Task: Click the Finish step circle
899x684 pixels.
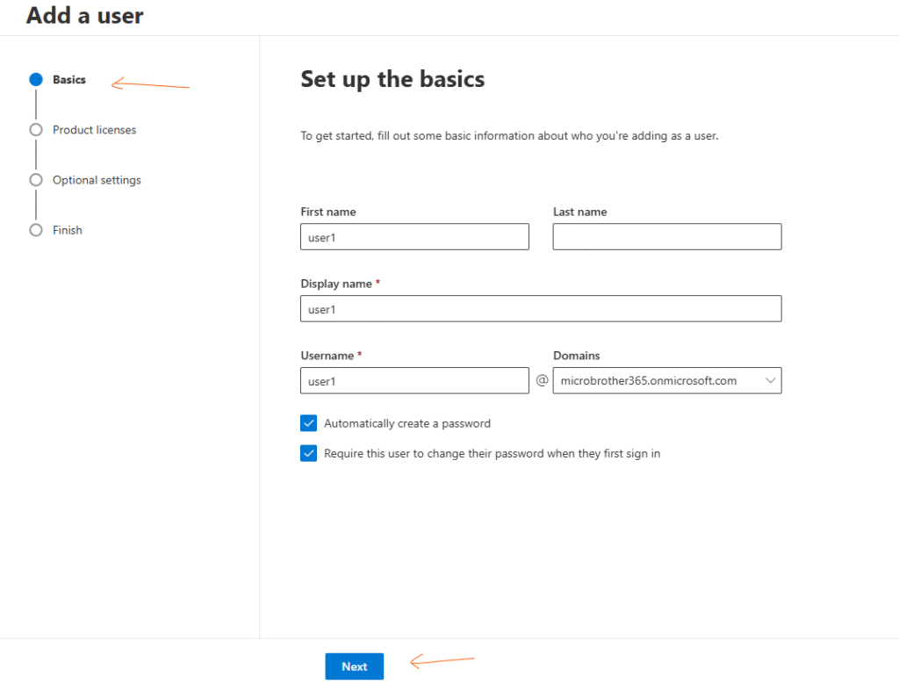Action: click(36, 230)
